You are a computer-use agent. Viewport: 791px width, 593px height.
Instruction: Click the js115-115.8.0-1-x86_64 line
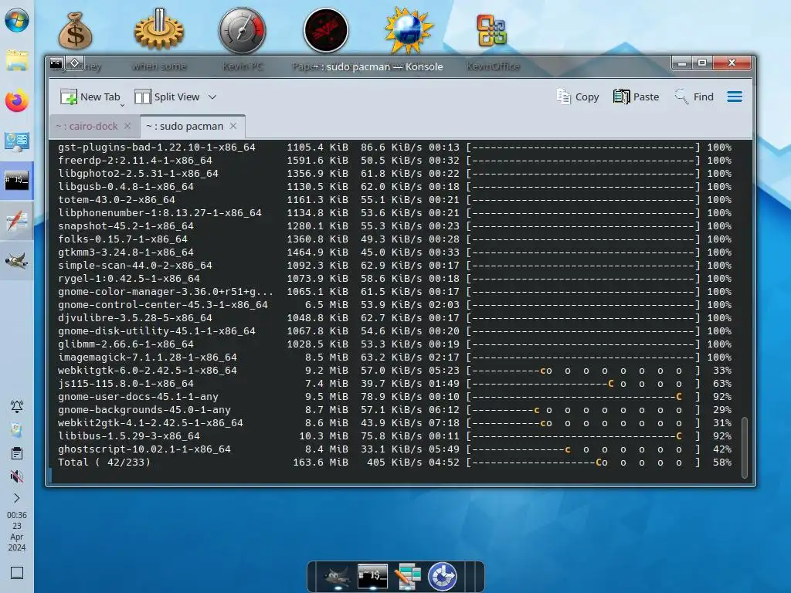(395, 384)
